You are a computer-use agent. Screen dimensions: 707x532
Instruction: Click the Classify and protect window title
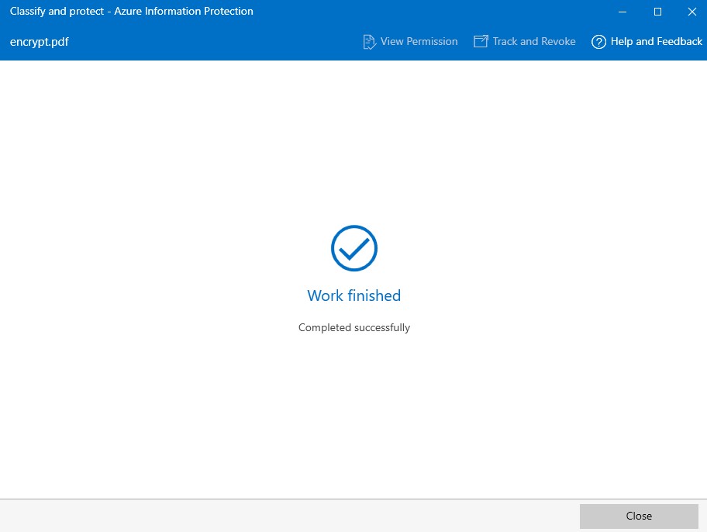132,12
